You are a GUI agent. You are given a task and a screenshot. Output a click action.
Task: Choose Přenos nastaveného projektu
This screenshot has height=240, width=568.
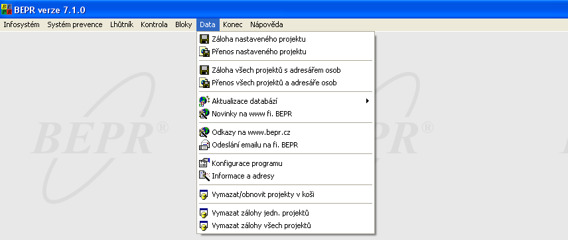pyautogui.click(x=285, y=52)
